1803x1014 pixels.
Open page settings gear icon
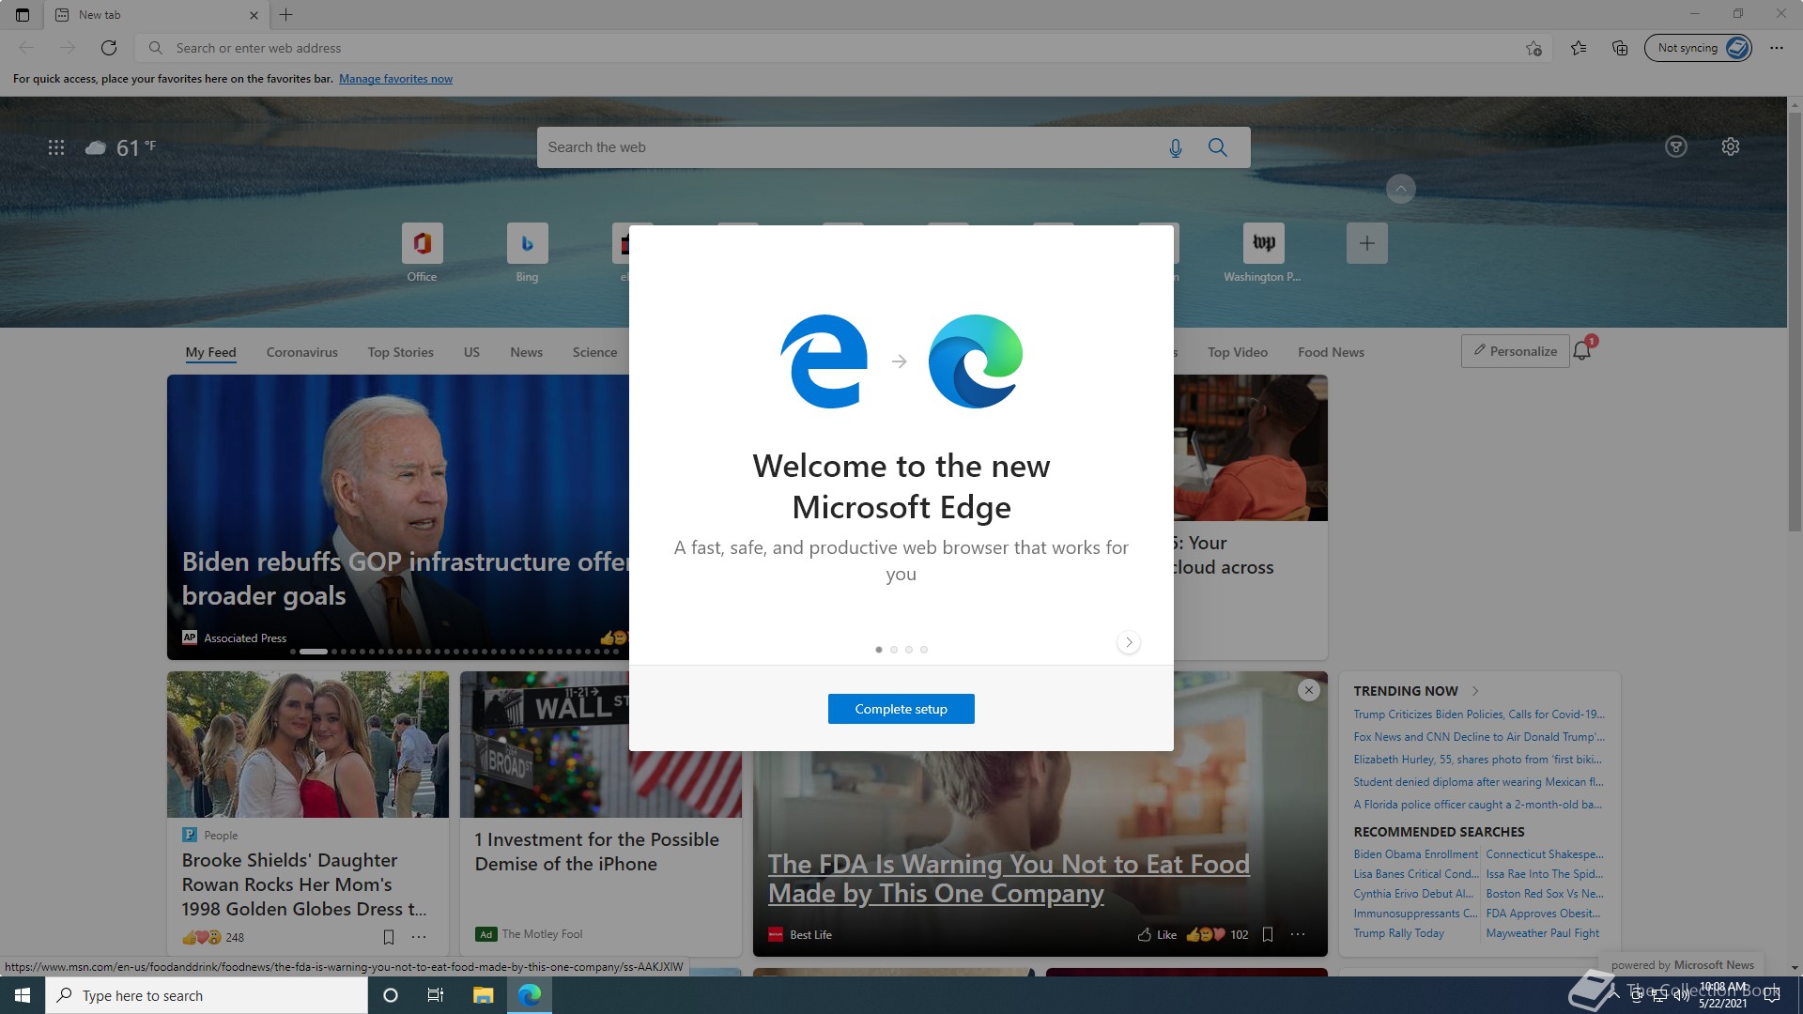point(1731,146)
